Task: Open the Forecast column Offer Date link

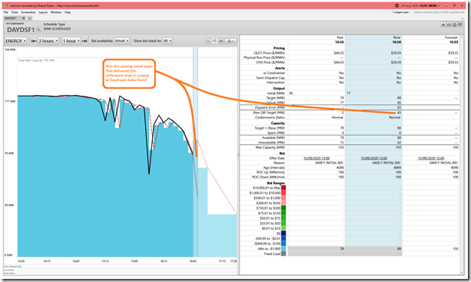Action: (x=431, y=158)
